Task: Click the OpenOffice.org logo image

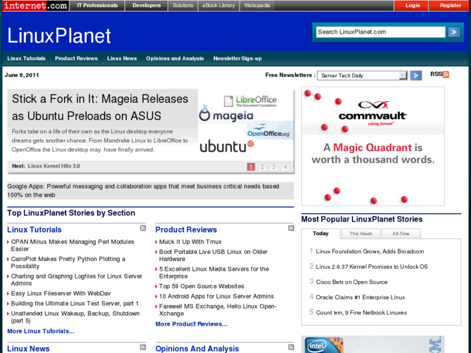Action: tap(269, 131)
